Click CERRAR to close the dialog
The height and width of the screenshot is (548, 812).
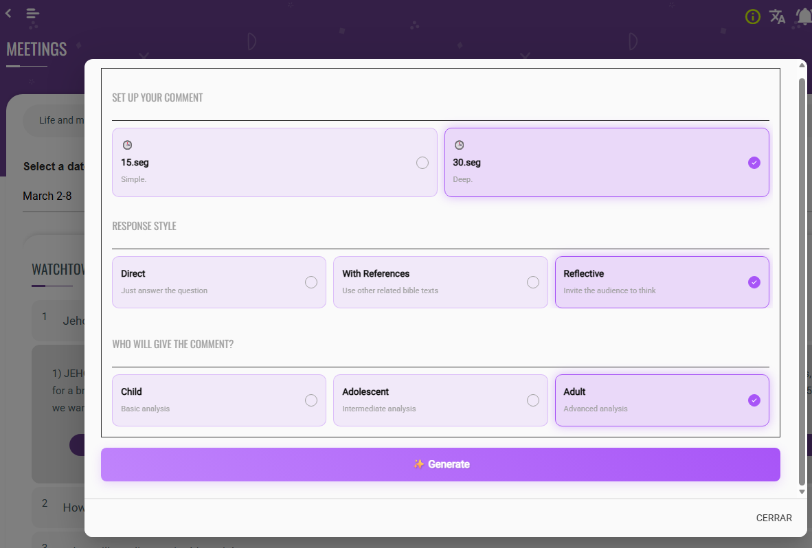pyautogui.click(x=774, y=518)
